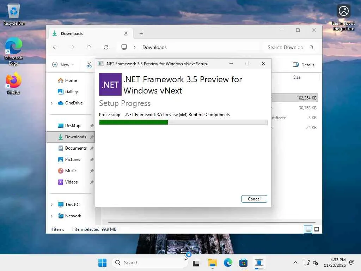Image resolution: width=361 pixels, height=271 pixels.
Task: Close the .NET Framework Setup dialog
Action: tap(263, 64)
